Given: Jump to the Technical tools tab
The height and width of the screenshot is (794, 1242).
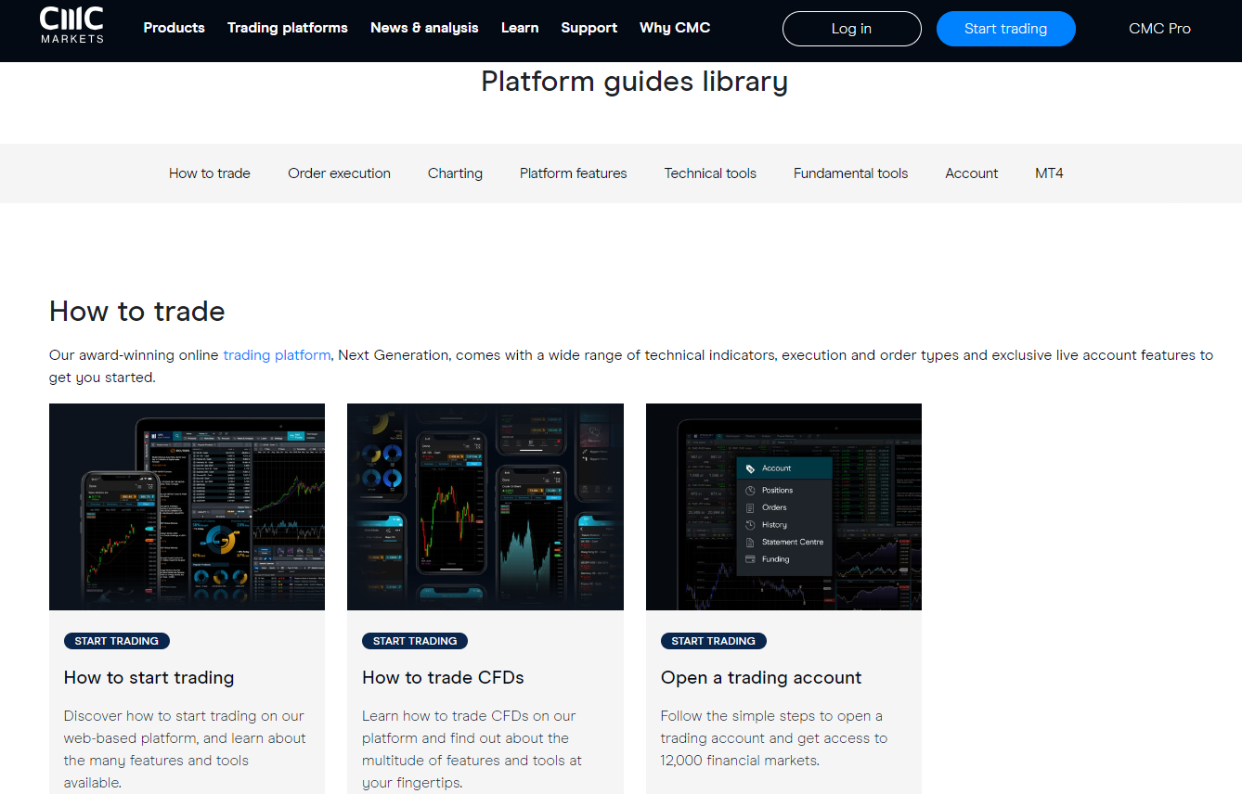Looking at the screenshot, I should (x=710, y=173).
